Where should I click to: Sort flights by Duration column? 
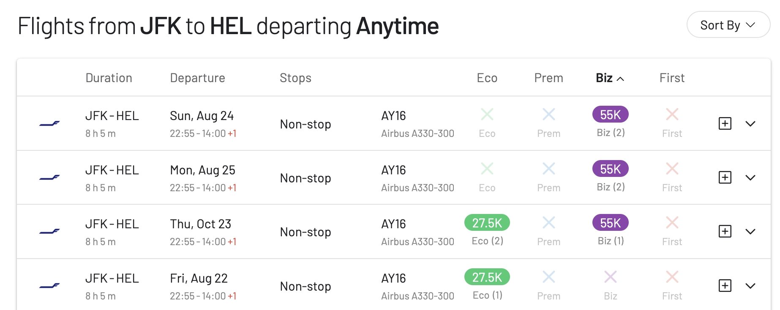109,78
